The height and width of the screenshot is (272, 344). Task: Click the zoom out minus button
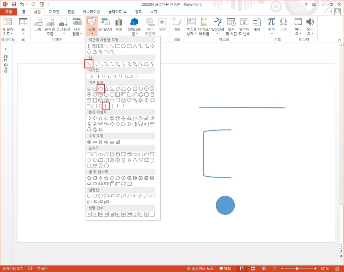[x=282, y=268]
